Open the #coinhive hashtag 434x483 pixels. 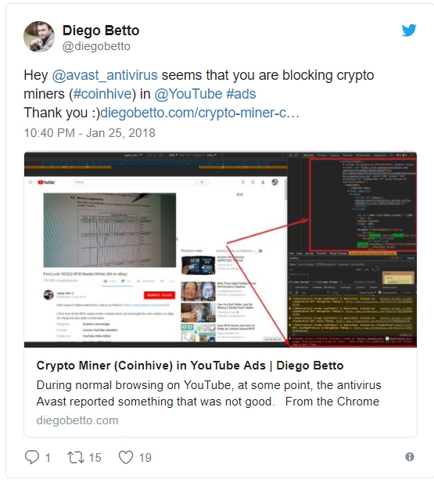coord(102,94)
